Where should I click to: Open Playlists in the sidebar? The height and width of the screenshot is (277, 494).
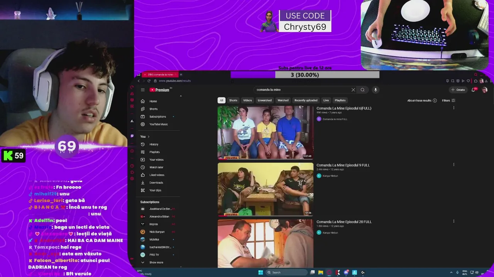coord(154,152)
